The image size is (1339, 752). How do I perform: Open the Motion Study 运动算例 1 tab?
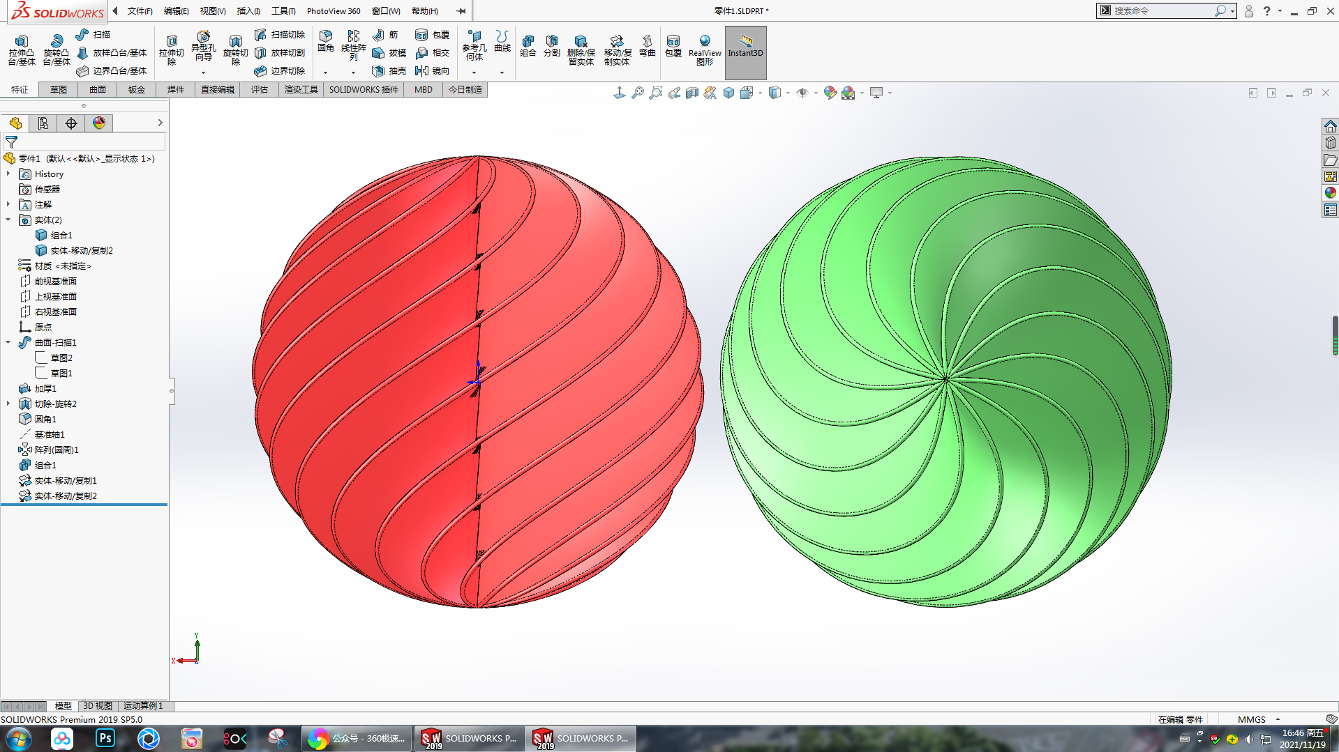coord(143,706)
